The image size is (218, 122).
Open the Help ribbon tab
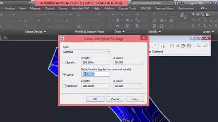tap(97, 8)
